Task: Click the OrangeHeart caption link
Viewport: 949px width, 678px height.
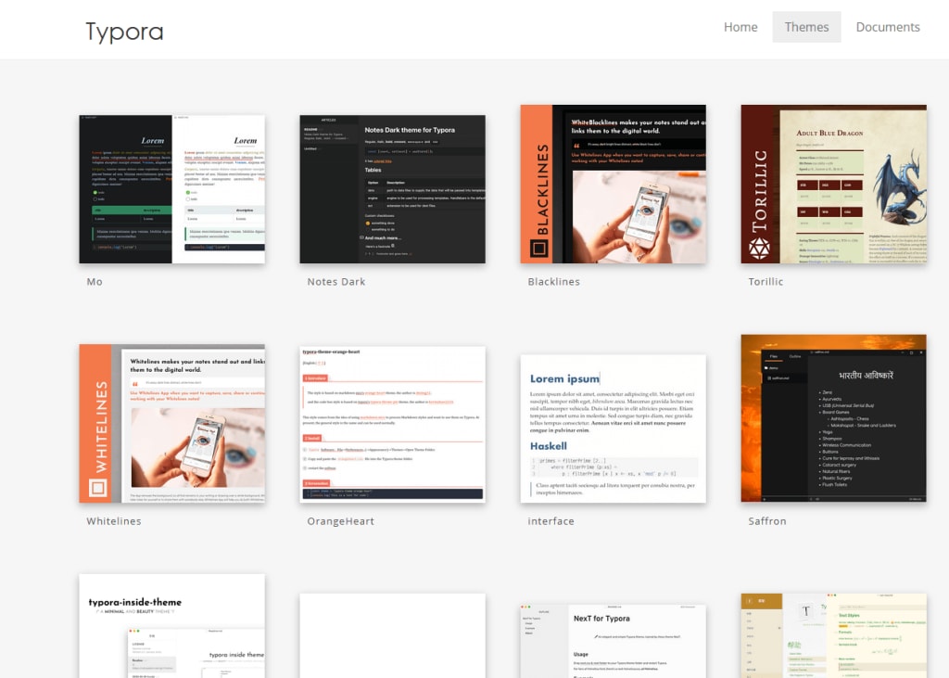Action: (x=341, y=521)
